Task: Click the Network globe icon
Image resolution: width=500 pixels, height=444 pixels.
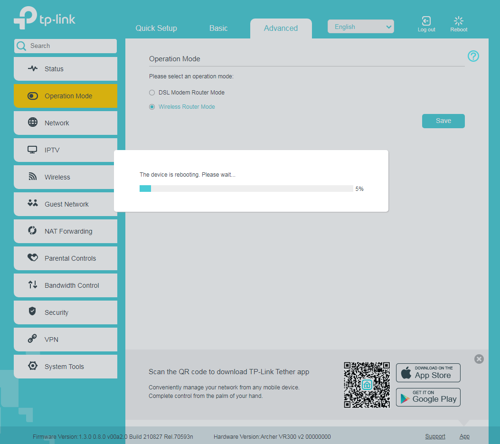Action: click(32, 122)
